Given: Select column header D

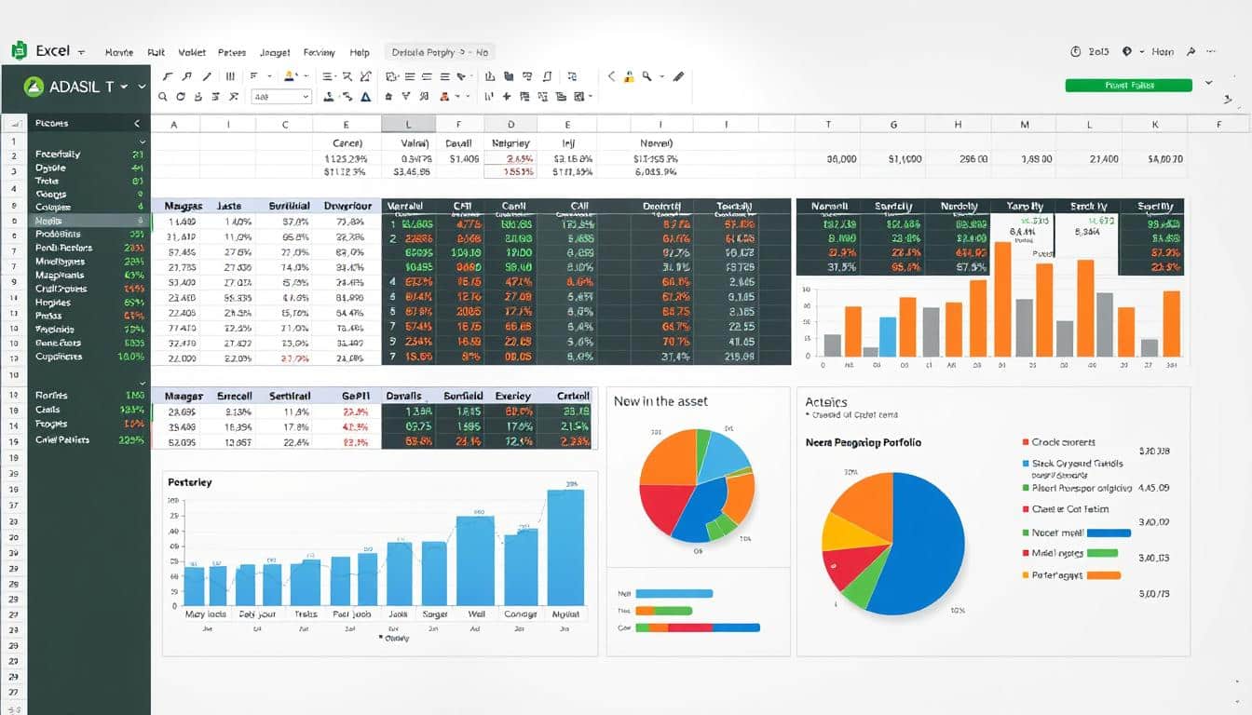Looking at the screenshot, I should [x=510, y=124].
